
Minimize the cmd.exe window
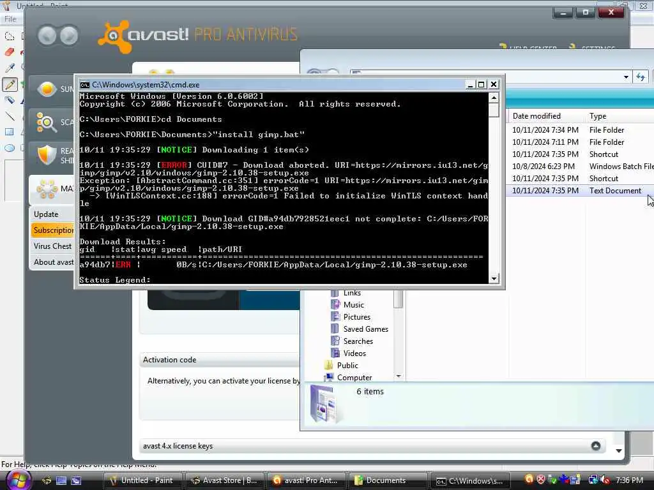pyautogui.click(x=470, y=85)
